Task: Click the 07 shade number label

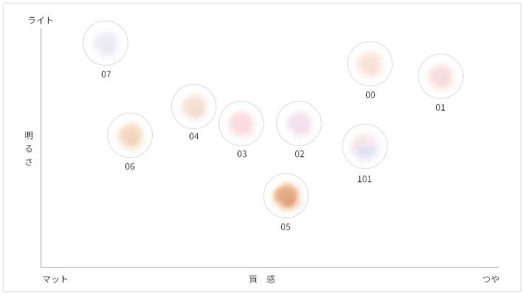Action: 106,74
